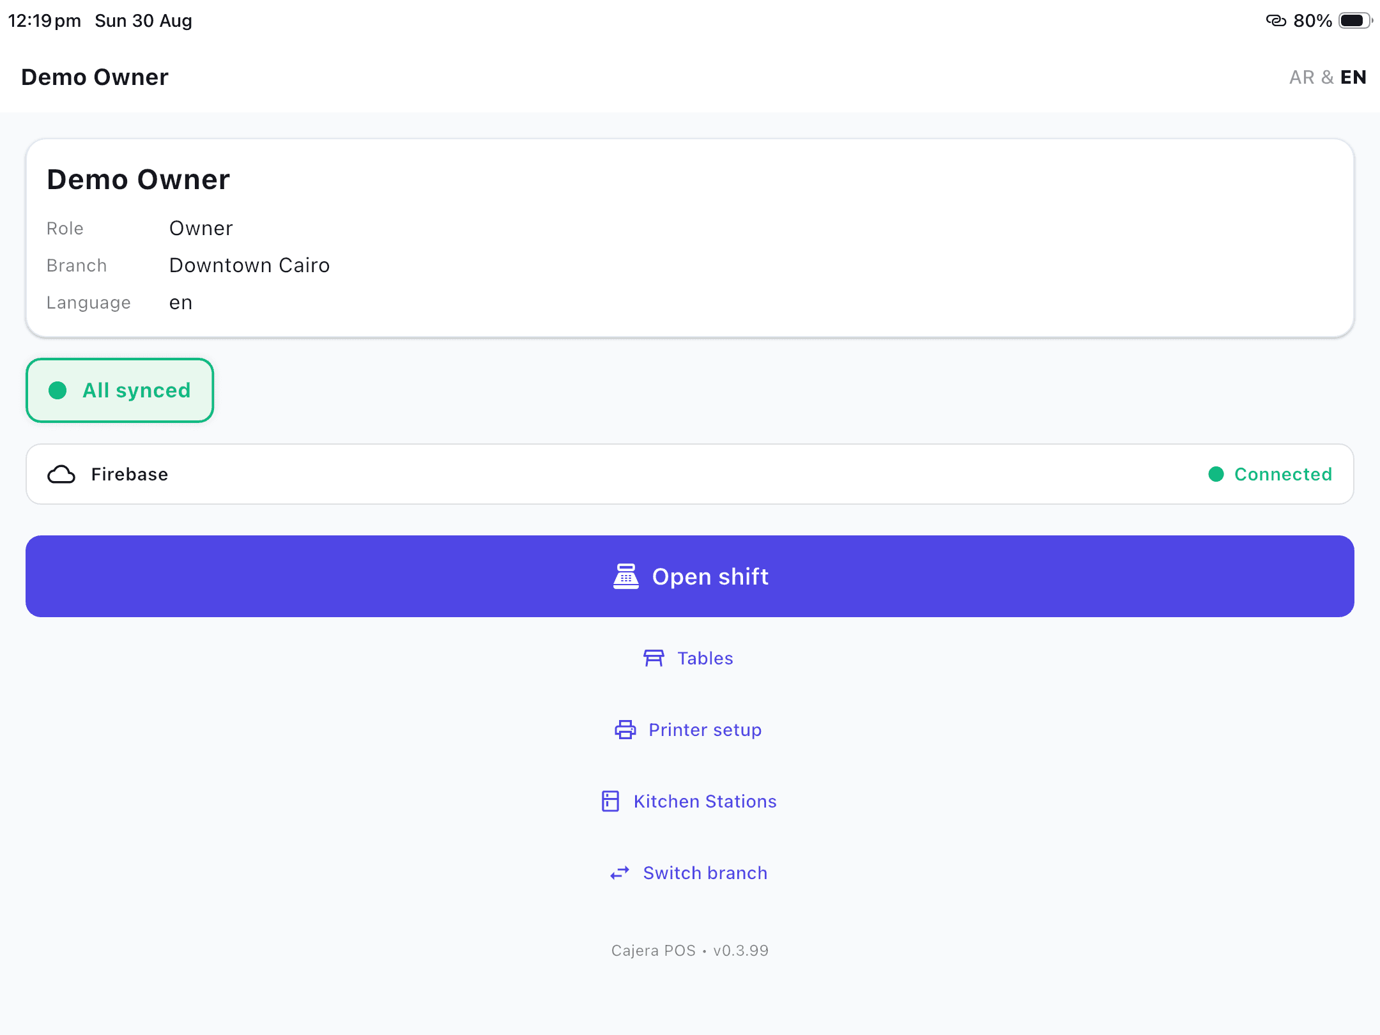The width and height of the screenshot is (1380, 1035).
Task: Tap the Branch label
Action: (x=77, y=266)
